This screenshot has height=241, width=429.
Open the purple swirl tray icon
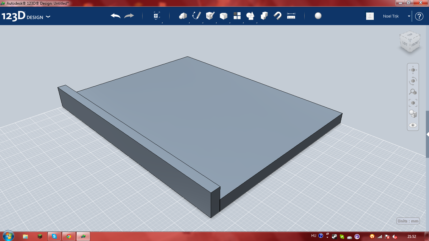pyautogui.click(x=357, y=236)
